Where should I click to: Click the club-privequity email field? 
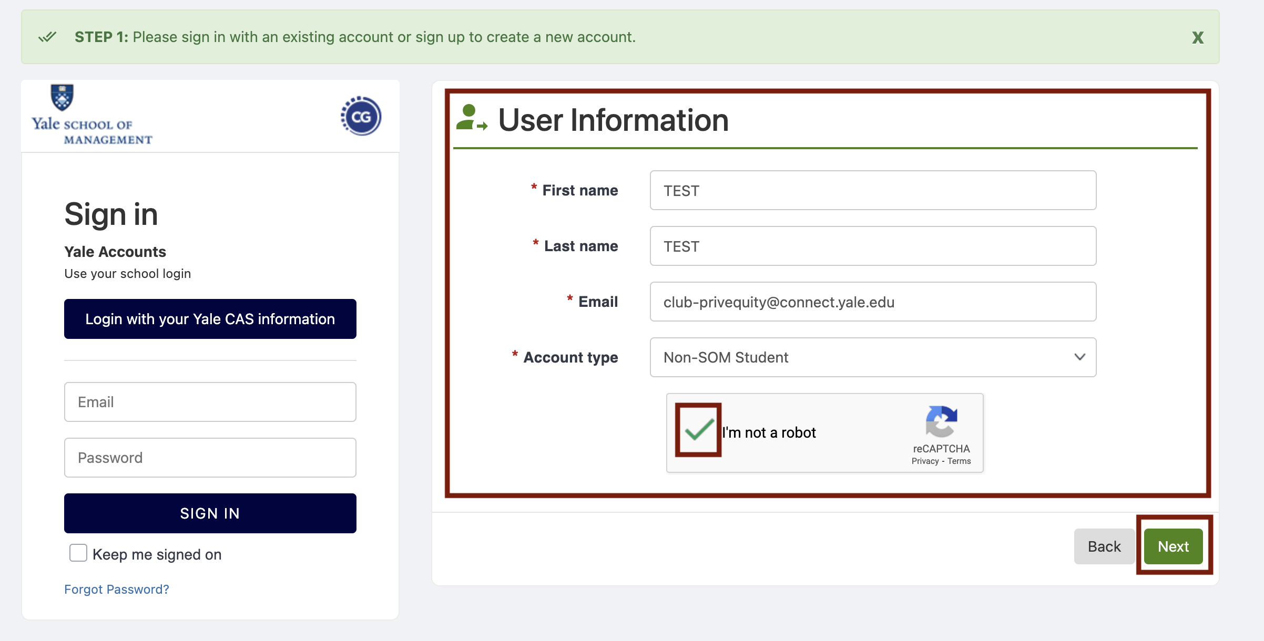(x=873, y=302)
